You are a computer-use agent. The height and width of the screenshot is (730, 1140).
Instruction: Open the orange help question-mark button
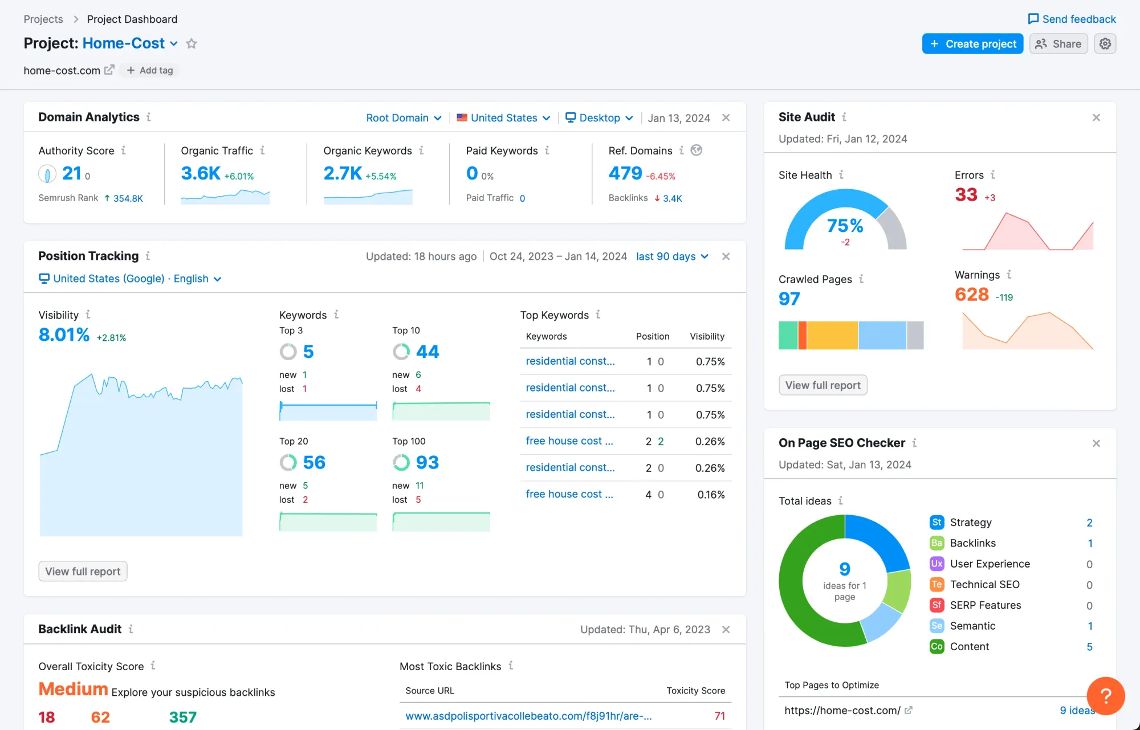pyautogui.click(x=1105, y=696)
